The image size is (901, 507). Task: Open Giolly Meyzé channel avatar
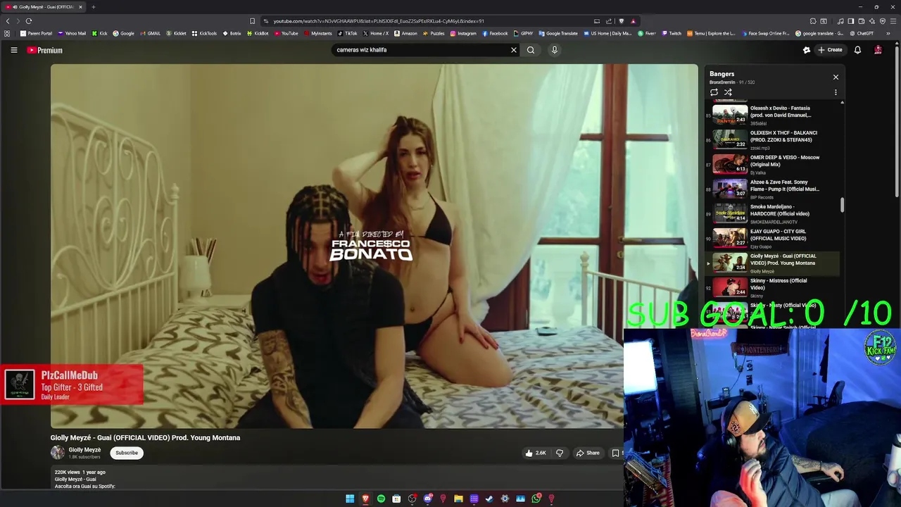57,453
